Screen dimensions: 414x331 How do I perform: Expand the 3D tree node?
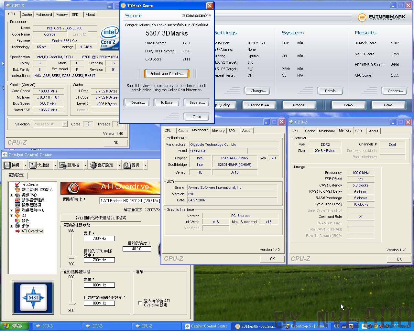coord(12,216)
